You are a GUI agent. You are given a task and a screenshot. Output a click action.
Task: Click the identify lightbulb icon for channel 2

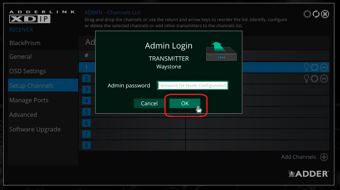tap(307, 78)
